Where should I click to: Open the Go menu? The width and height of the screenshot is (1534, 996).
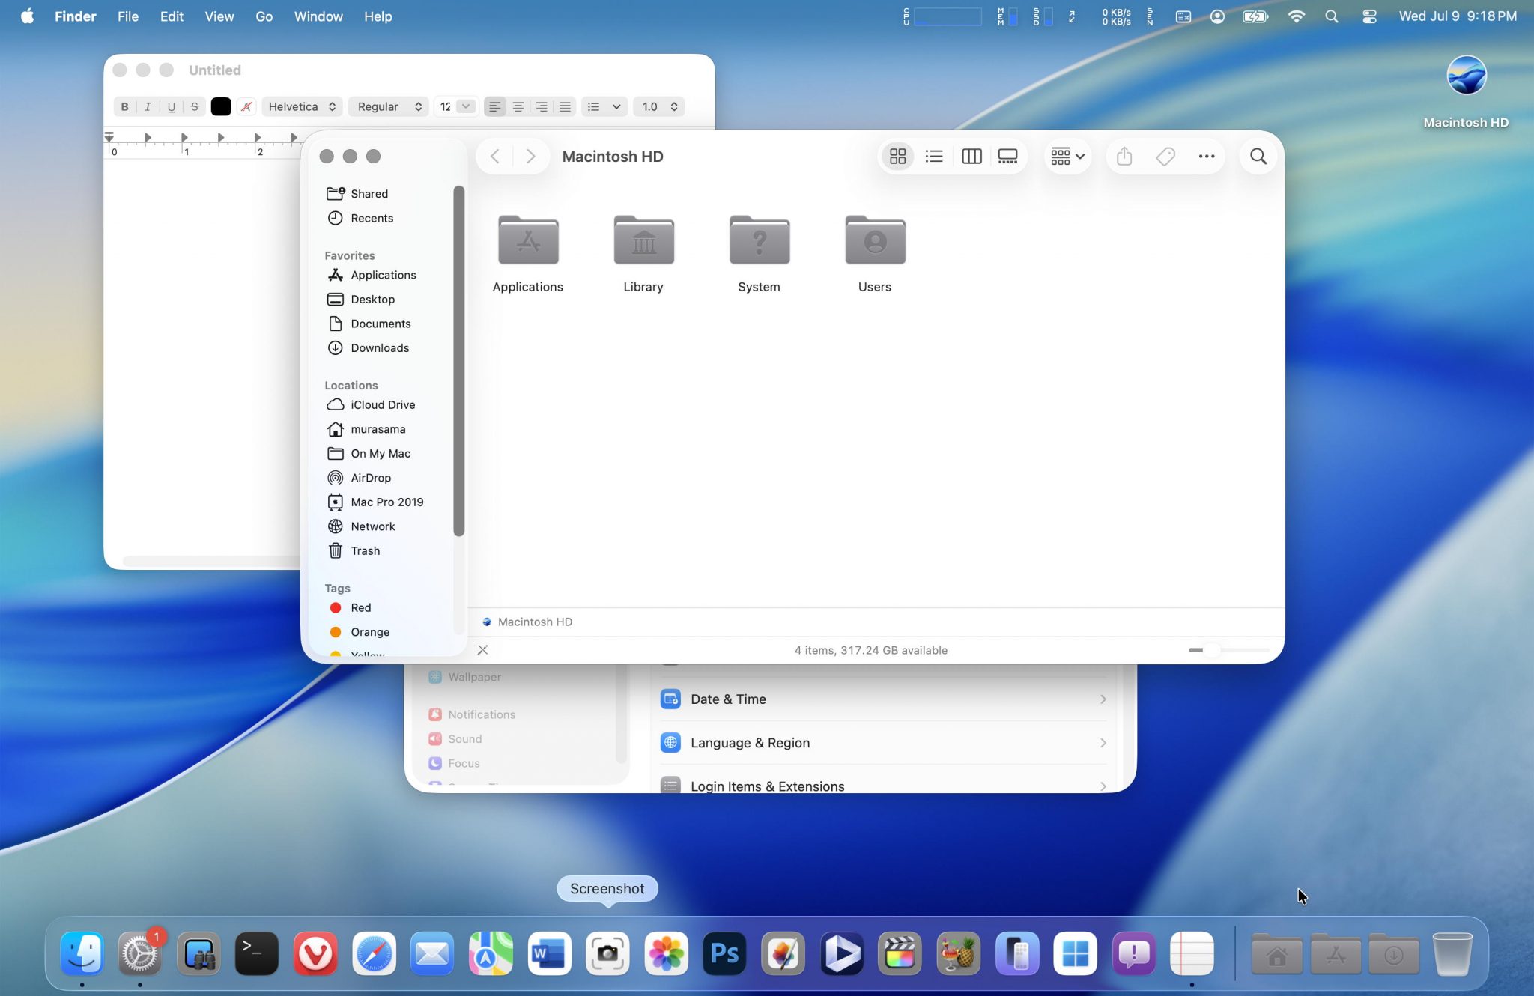pos(264,16)
